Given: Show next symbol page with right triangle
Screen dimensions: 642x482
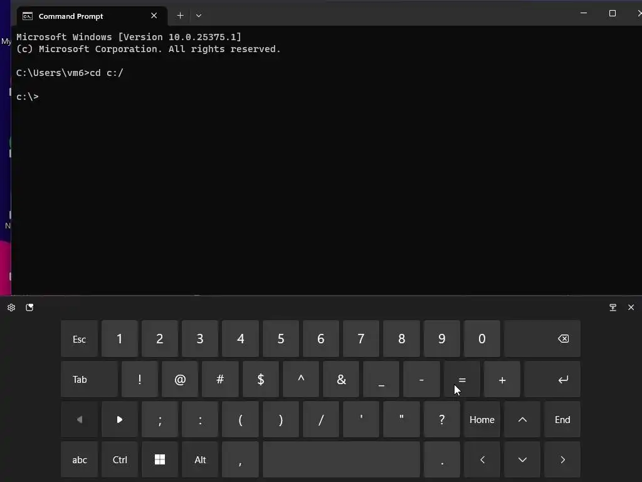Looking at the screenshot, I should pos(120,420).
